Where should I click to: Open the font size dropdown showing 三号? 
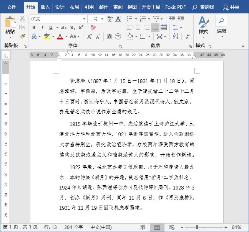[x=102, y=19]
